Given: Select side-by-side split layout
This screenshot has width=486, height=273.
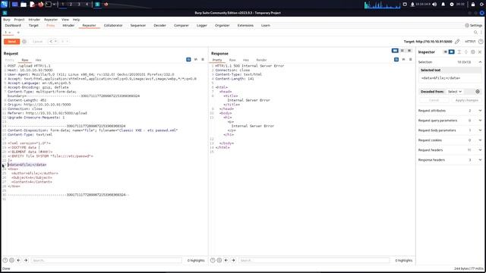Looking at the screenshot, I should [395, 51].
